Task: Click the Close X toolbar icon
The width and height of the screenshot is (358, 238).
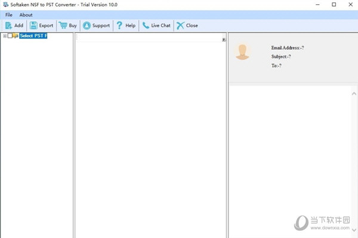Action: pos(180,25)
